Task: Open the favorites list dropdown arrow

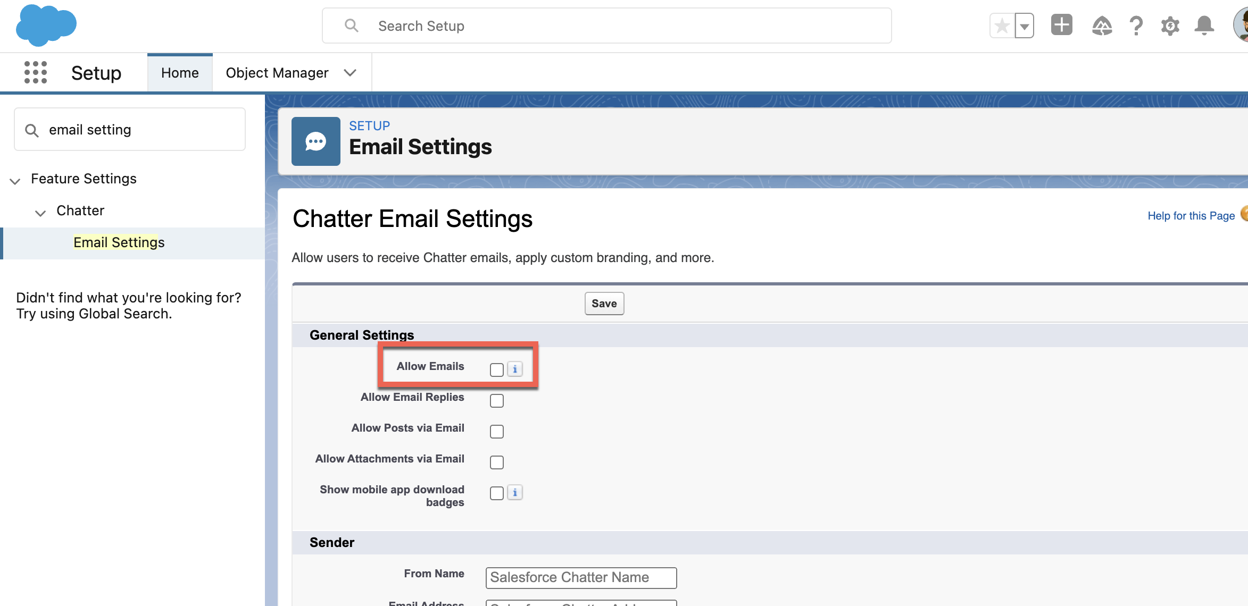Action: [1024, 26]
